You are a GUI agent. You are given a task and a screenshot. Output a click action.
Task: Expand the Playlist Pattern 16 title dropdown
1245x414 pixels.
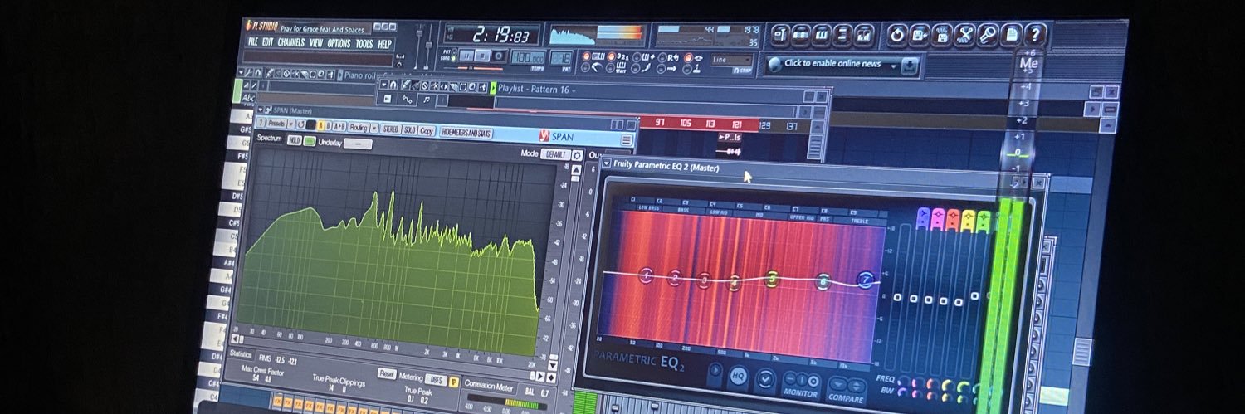pos(574,90)
